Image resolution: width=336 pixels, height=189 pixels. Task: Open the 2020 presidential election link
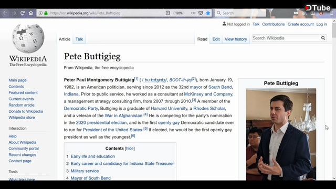(101, 123)
